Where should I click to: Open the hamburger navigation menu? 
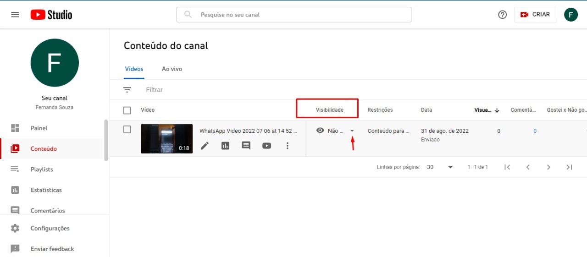(15, 15)
